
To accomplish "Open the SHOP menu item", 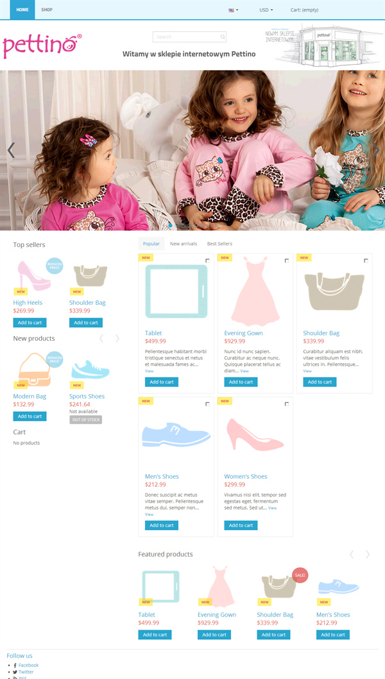I will [47, 10].
